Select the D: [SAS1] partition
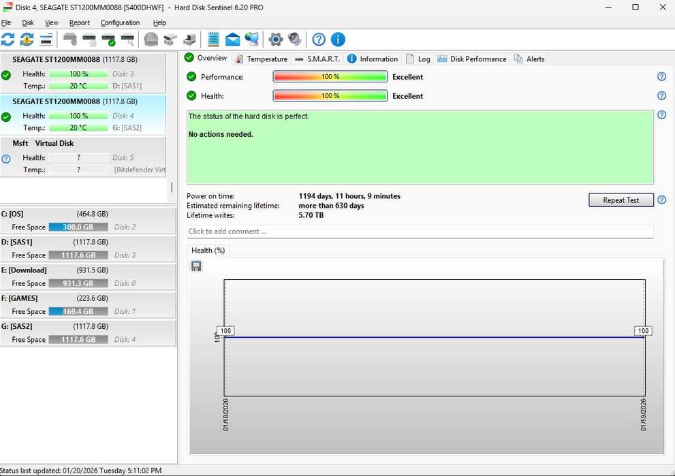 pos(88,249)
